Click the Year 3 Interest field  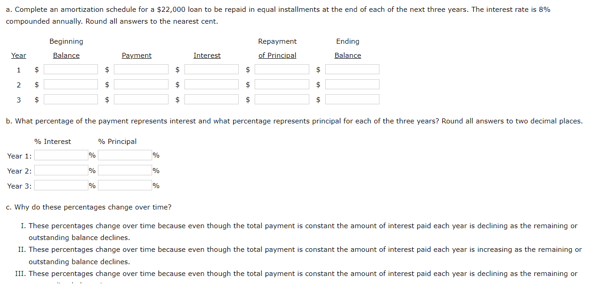pos(211,99)
